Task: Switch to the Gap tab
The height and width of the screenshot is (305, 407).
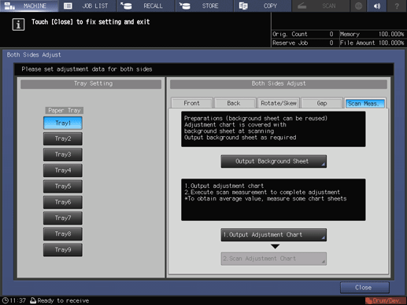Action: point(322,103)
